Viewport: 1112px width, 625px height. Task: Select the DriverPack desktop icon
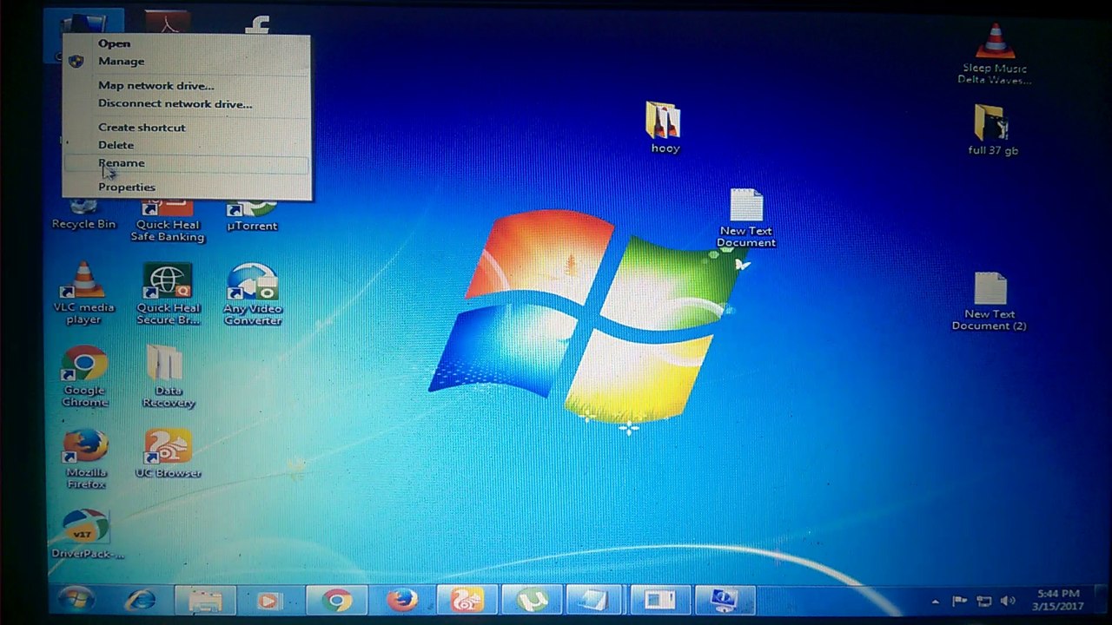[x=87, y=534]
